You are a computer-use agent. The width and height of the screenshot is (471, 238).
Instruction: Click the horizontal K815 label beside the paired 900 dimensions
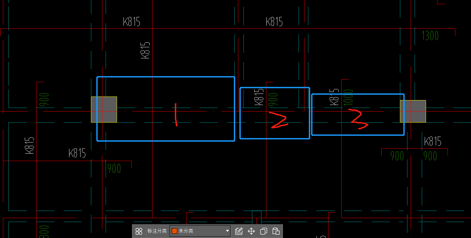click(433, 142)
